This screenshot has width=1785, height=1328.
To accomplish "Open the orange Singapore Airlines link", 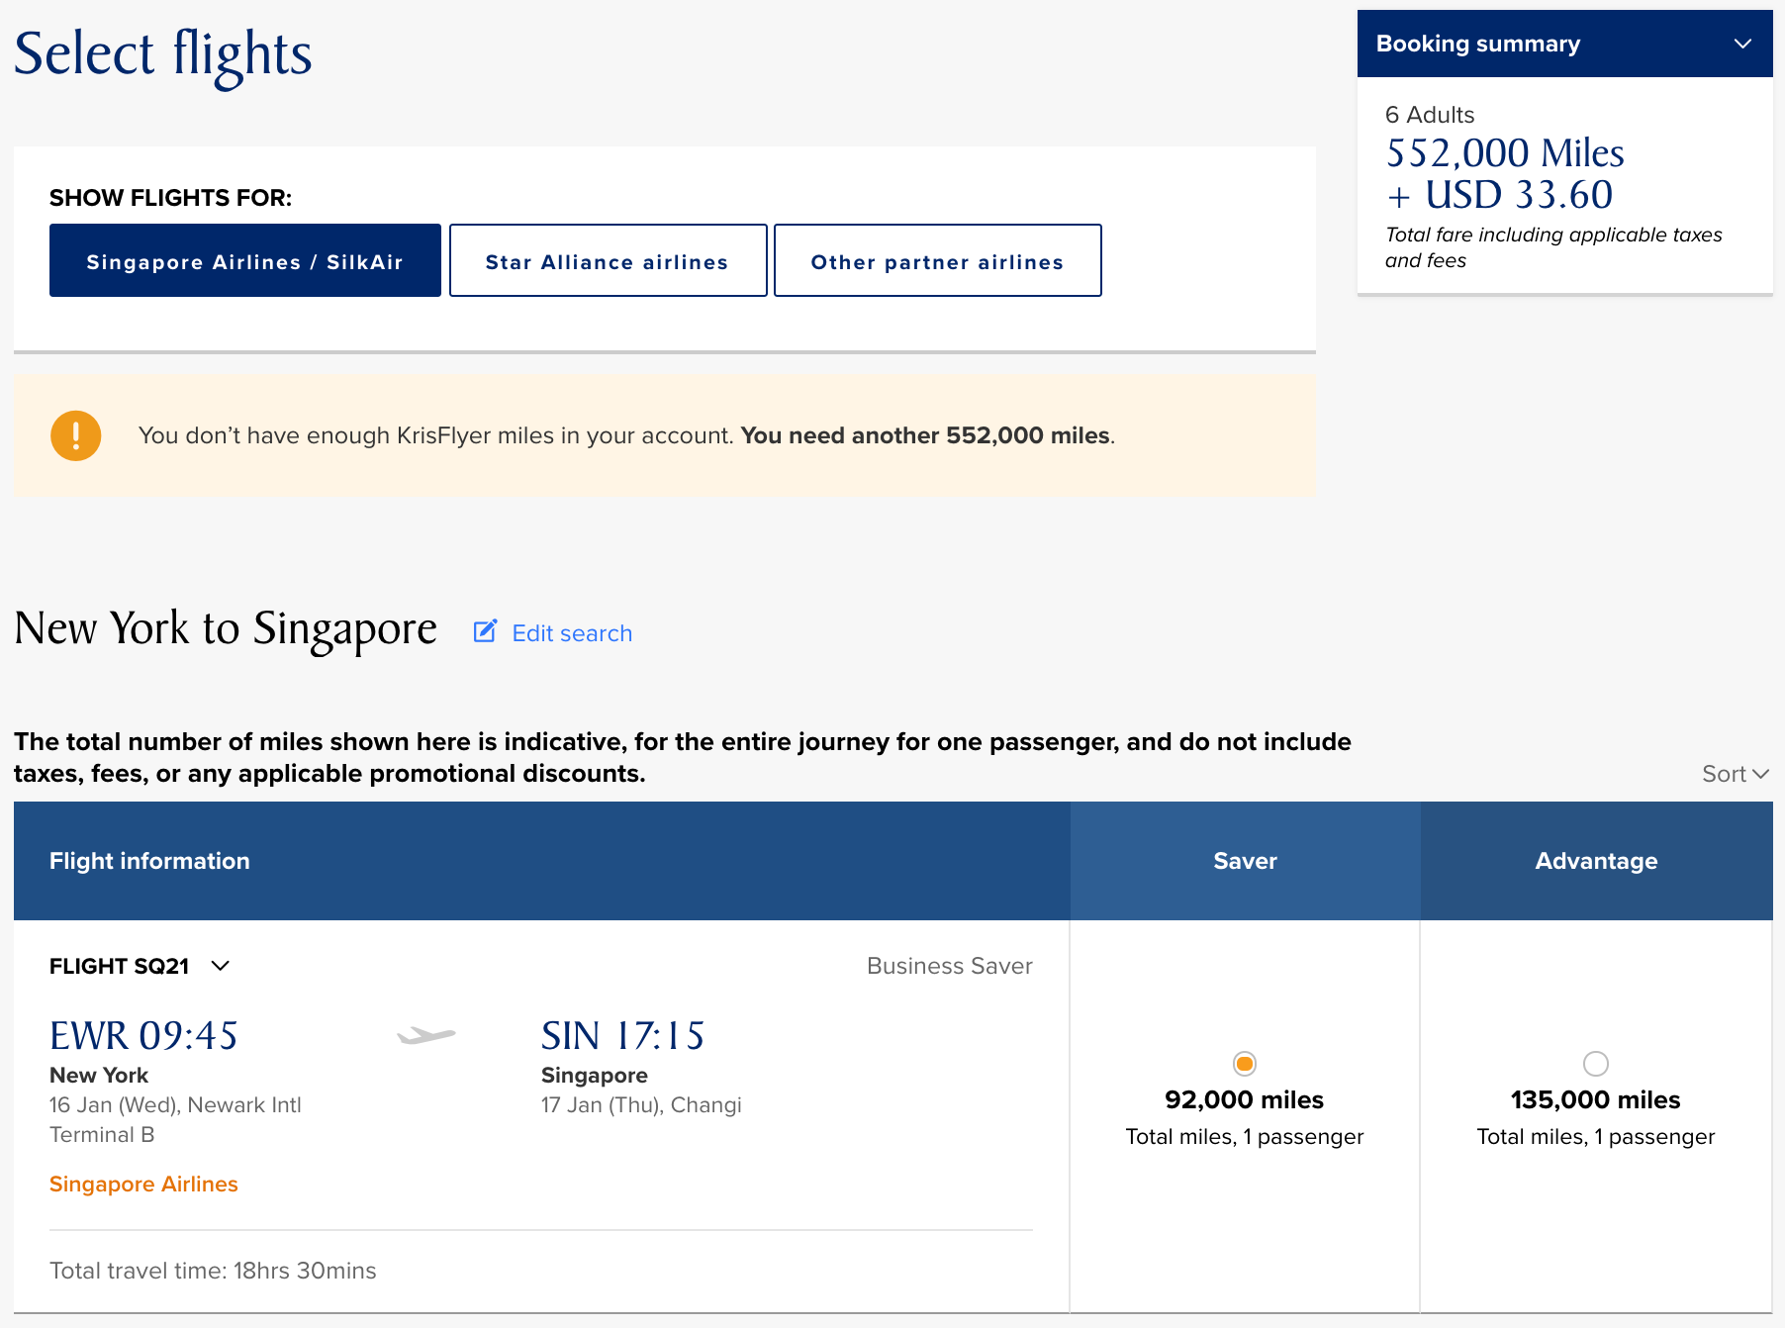I will click(143, 1185).
